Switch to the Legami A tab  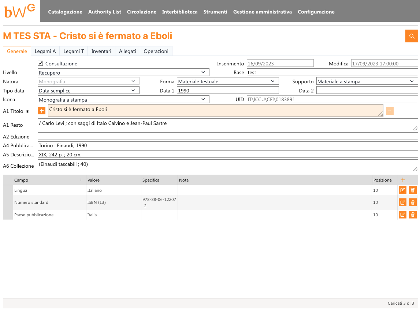[x=45, y=51]
